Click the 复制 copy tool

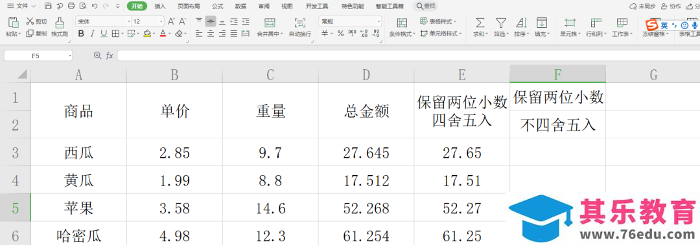36,34
